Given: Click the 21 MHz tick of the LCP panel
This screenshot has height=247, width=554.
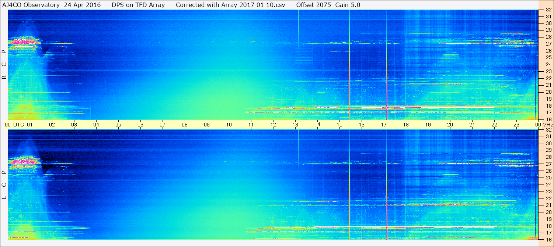Looking at the screenshot, I should pos(548,205).
